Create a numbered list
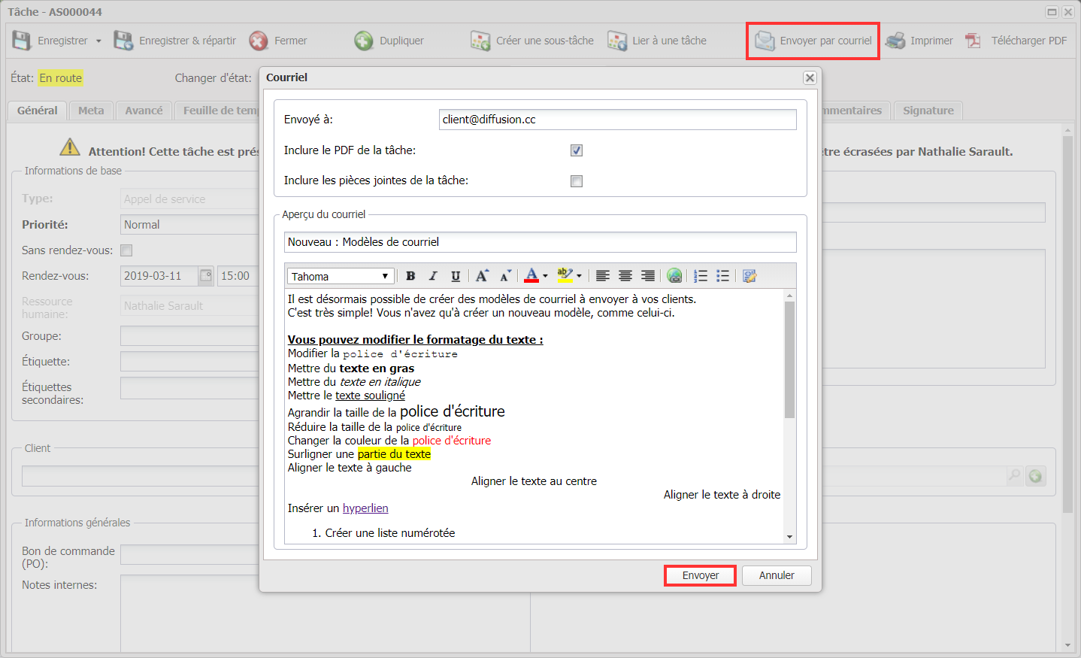Screen dimensions: 1081x658 click(701, 276)
